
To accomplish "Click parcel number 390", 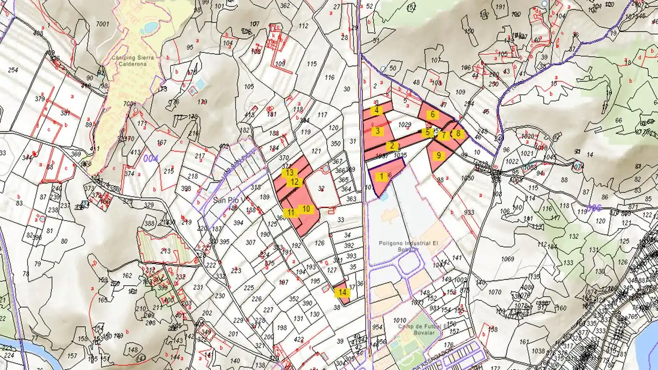I will click(307, 303).
